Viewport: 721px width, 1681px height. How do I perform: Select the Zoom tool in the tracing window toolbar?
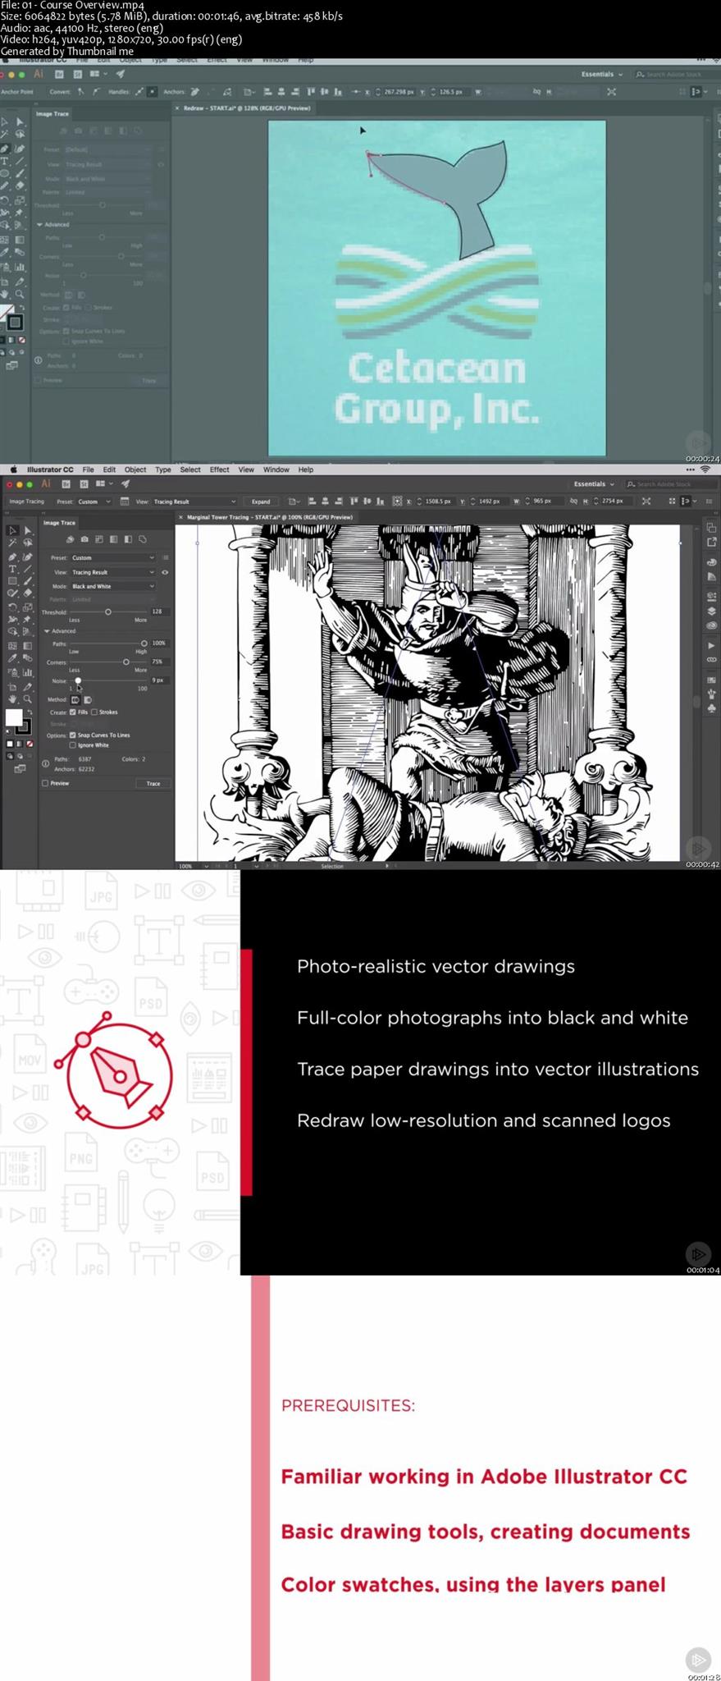tap(27, 699)
